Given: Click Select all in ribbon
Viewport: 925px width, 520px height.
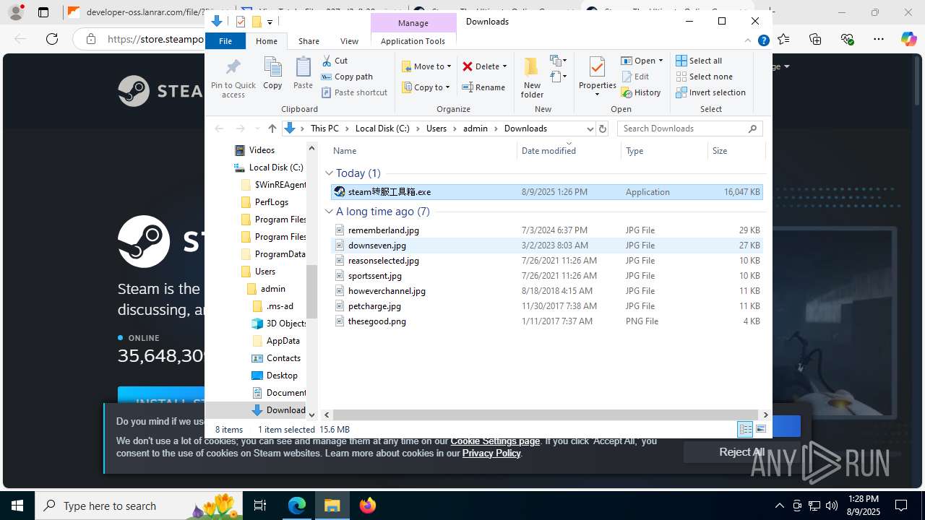Looking at the screenshot, I should 699,61.
